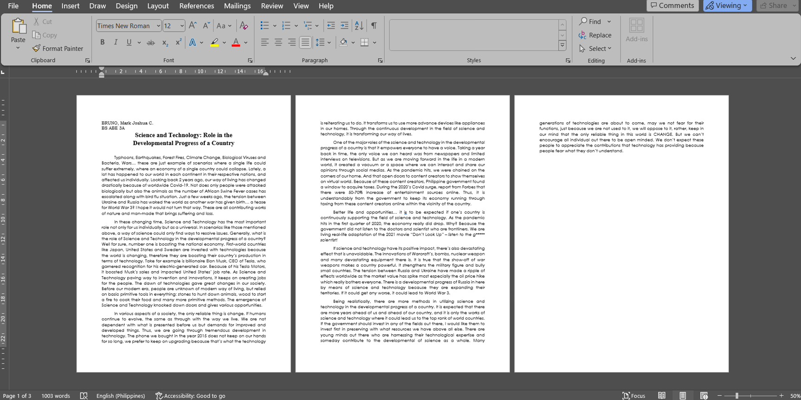The width and height of the screenshot is (801, 400).
Task: Switch to the Insert tab
Action: tap(71, 6)
